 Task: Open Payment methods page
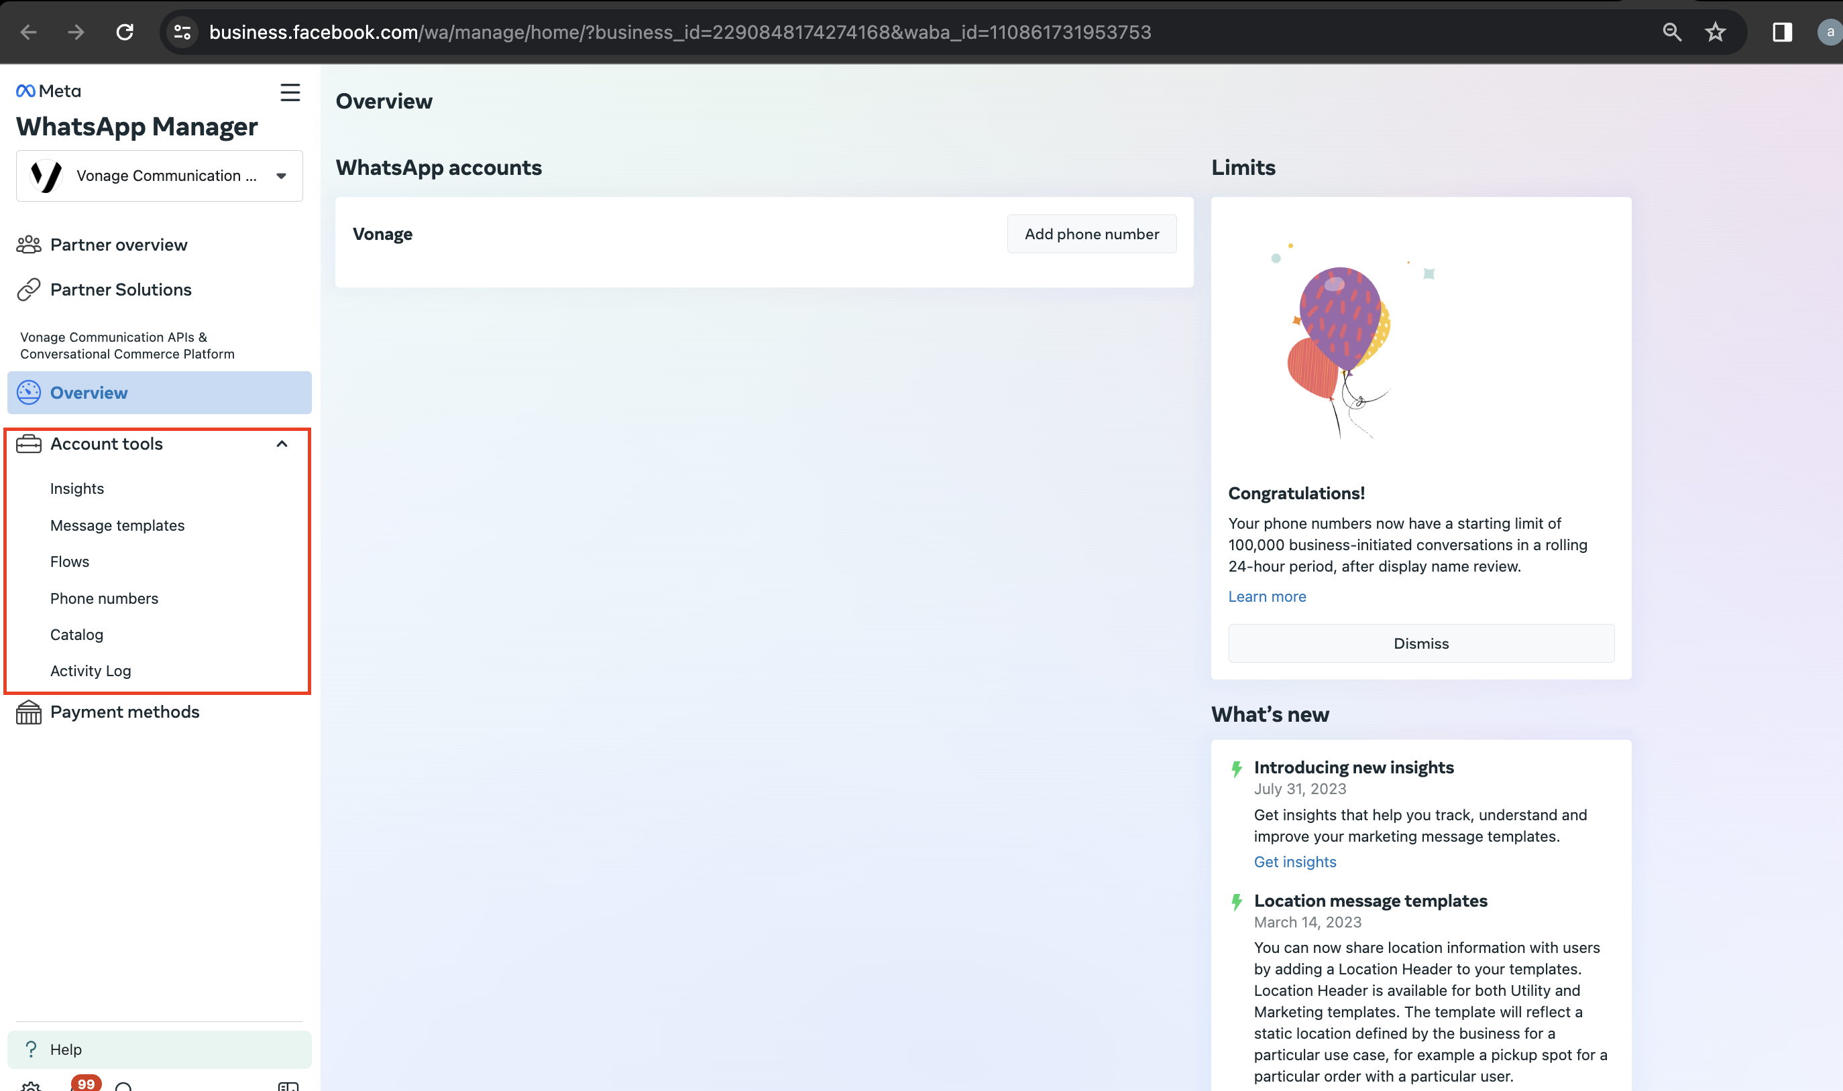pos(124,712)
